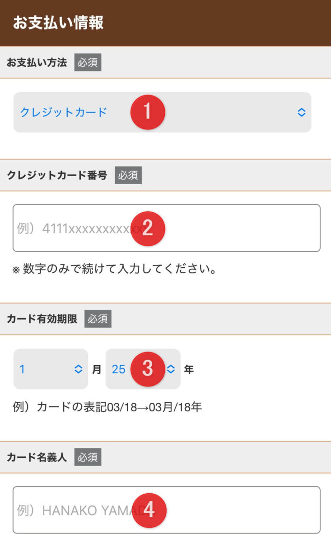The height and width of the screenshot is (543, 331).
Task: Click the red number 2 marker
Action: 148,229
